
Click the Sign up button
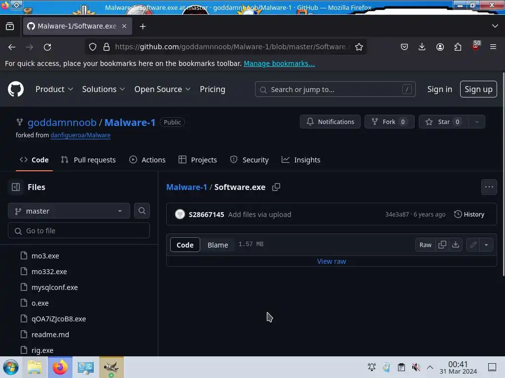coord(478,89)
